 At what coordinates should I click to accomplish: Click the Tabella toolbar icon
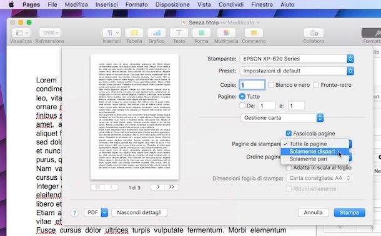[134, 32]
